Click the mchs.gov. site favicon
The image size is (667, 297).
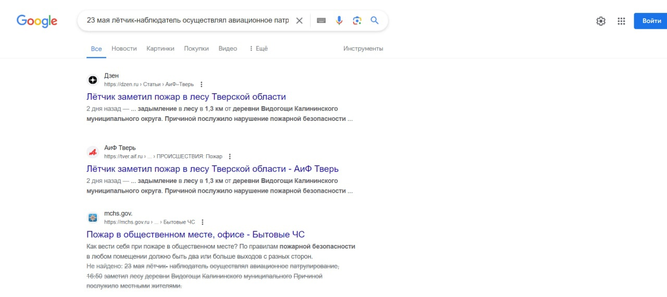point(93,218)
